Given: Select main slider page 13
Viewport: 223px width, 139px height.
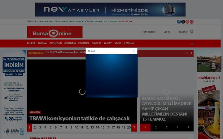Looking at the screenshot, I should [92, 128].
